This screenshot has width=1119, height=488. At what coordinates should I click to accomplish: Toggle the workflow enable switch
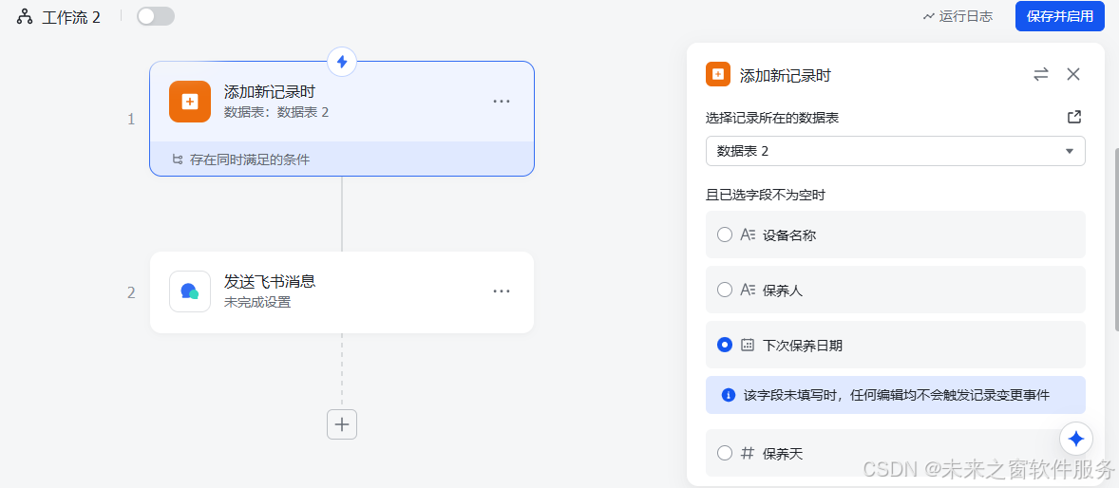point(156,16)
